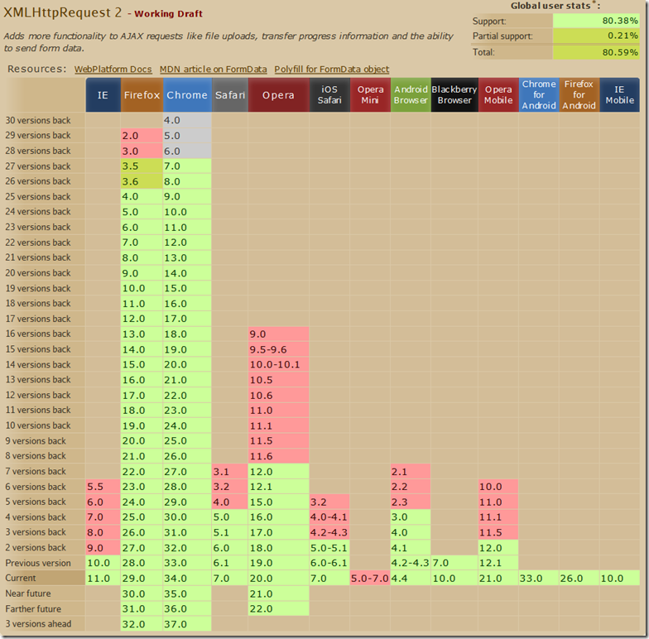
Task: Click the Opera 9.5-9.6 cell
Action: pyautogui.click(x=278, y=349)
